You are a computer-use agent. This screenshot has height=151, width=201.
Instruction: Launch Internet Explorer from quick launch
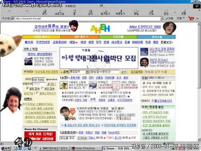21,149
